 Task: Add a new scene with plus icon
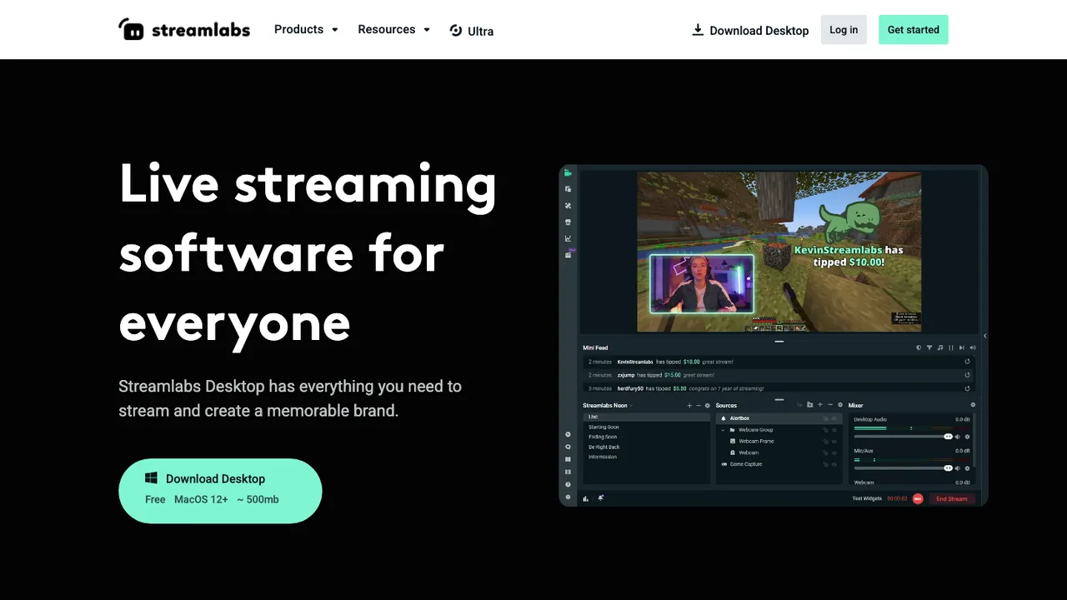click(x=689, y=406)
